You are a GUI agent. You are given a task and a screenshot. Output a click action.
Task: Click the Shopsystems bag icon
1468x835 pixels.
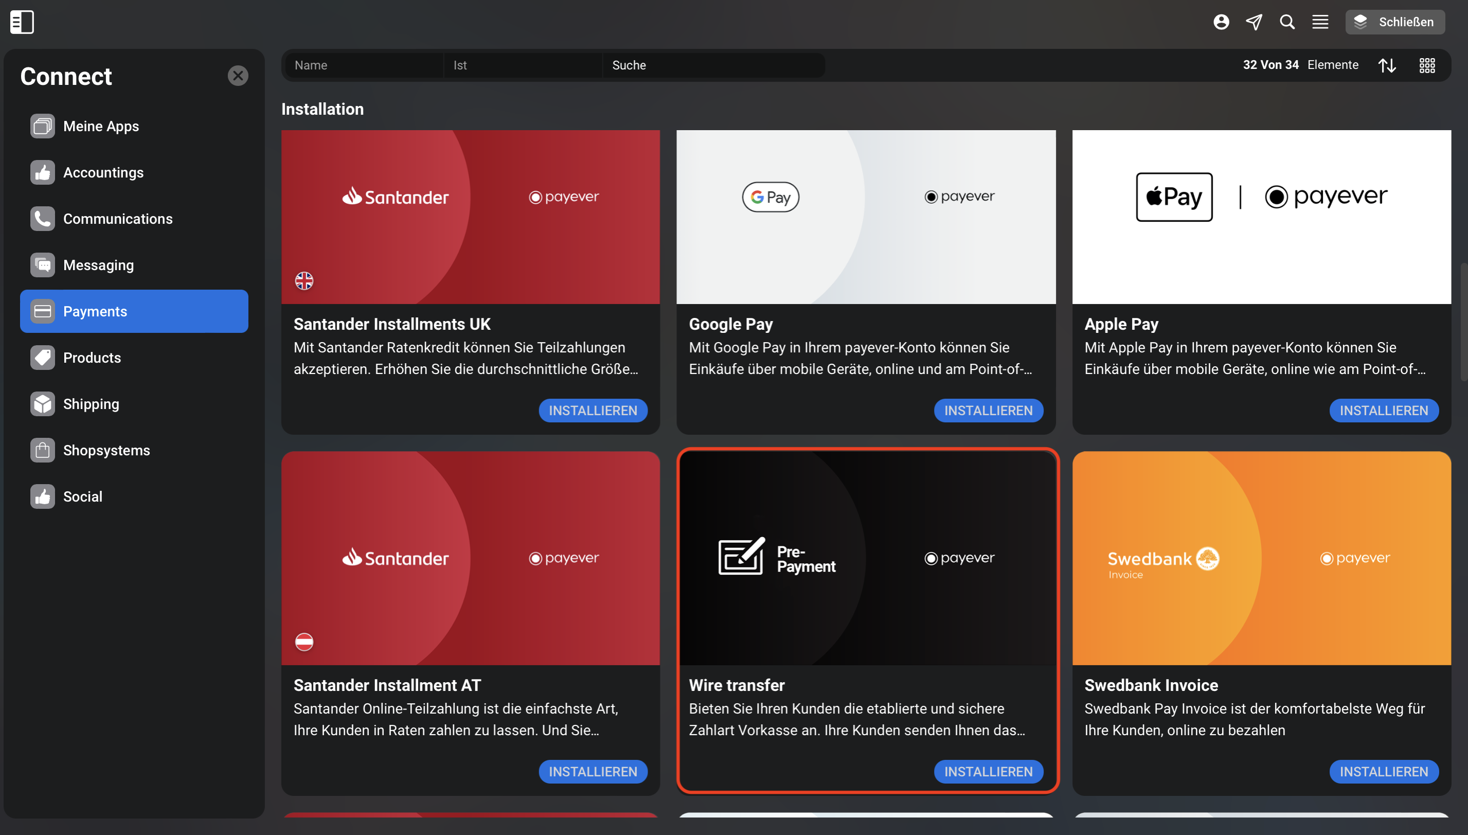point(42,450)
